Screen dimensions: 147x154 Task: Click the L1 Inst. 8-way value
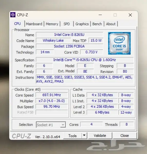point(126,101)
